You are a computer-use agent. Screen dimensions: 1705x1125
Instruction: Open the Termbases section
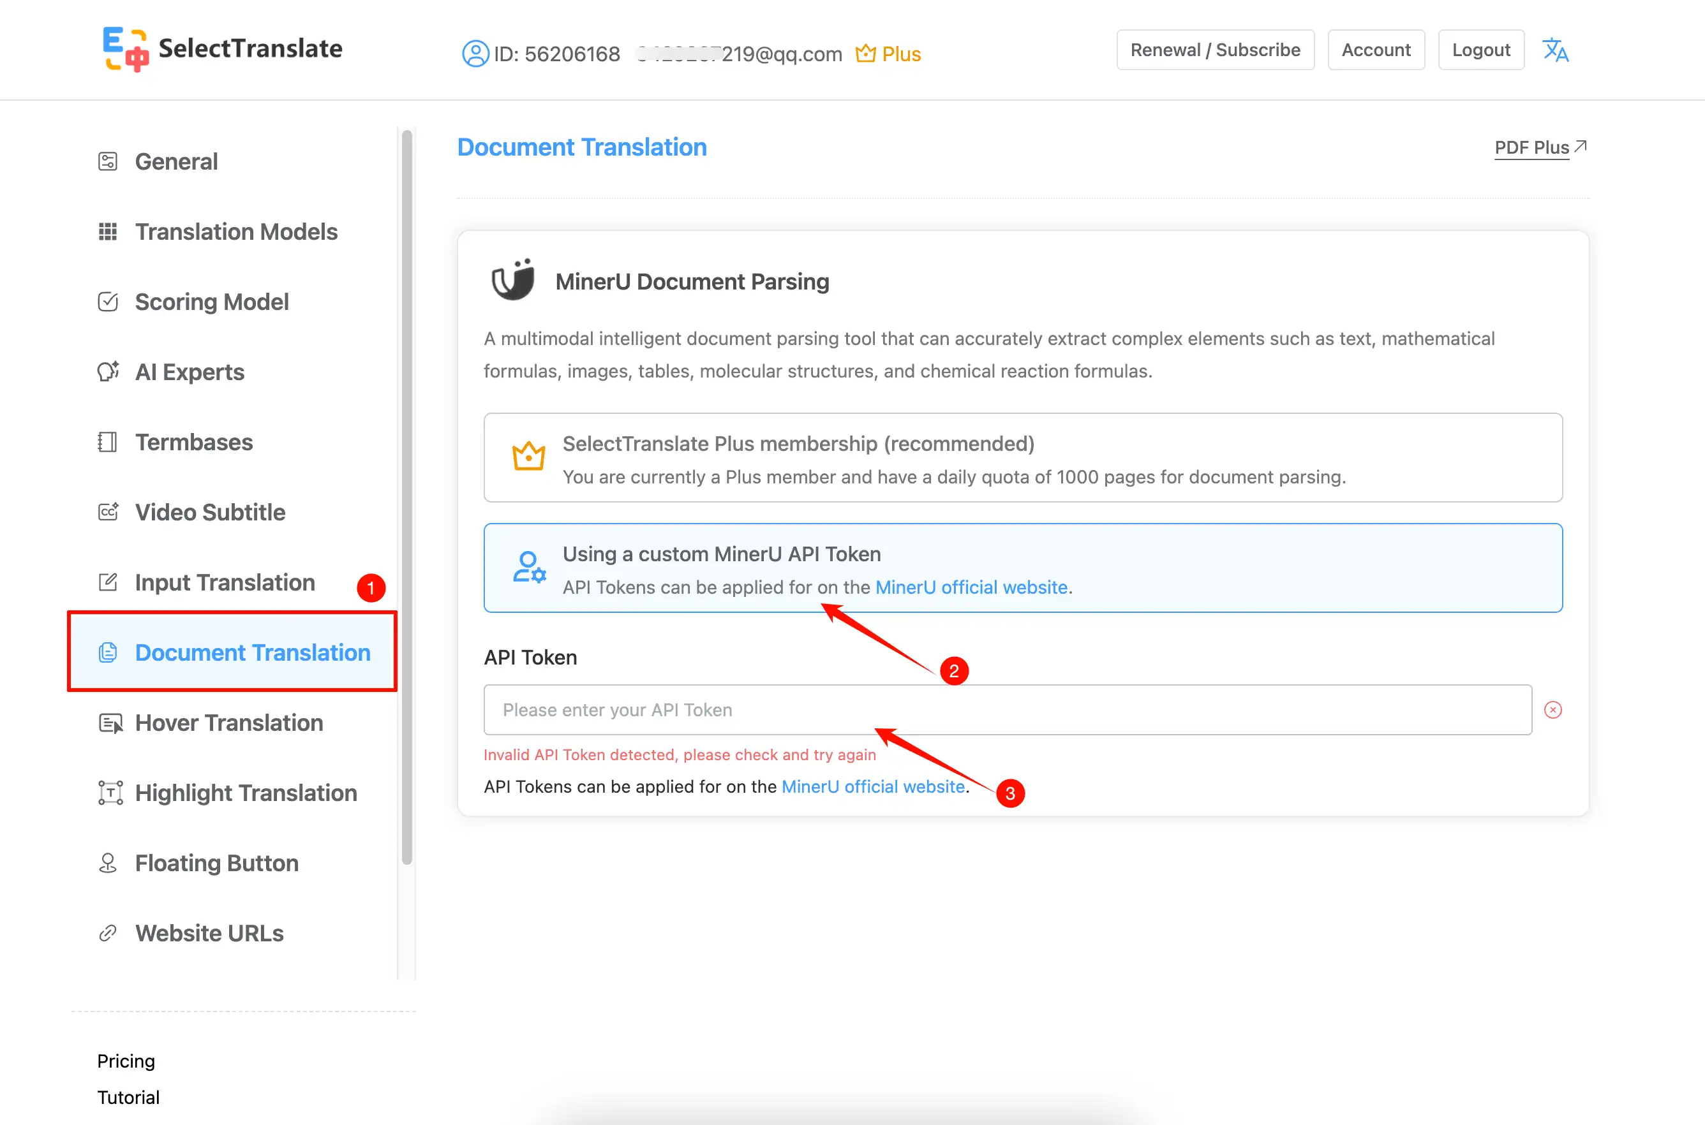194,442
